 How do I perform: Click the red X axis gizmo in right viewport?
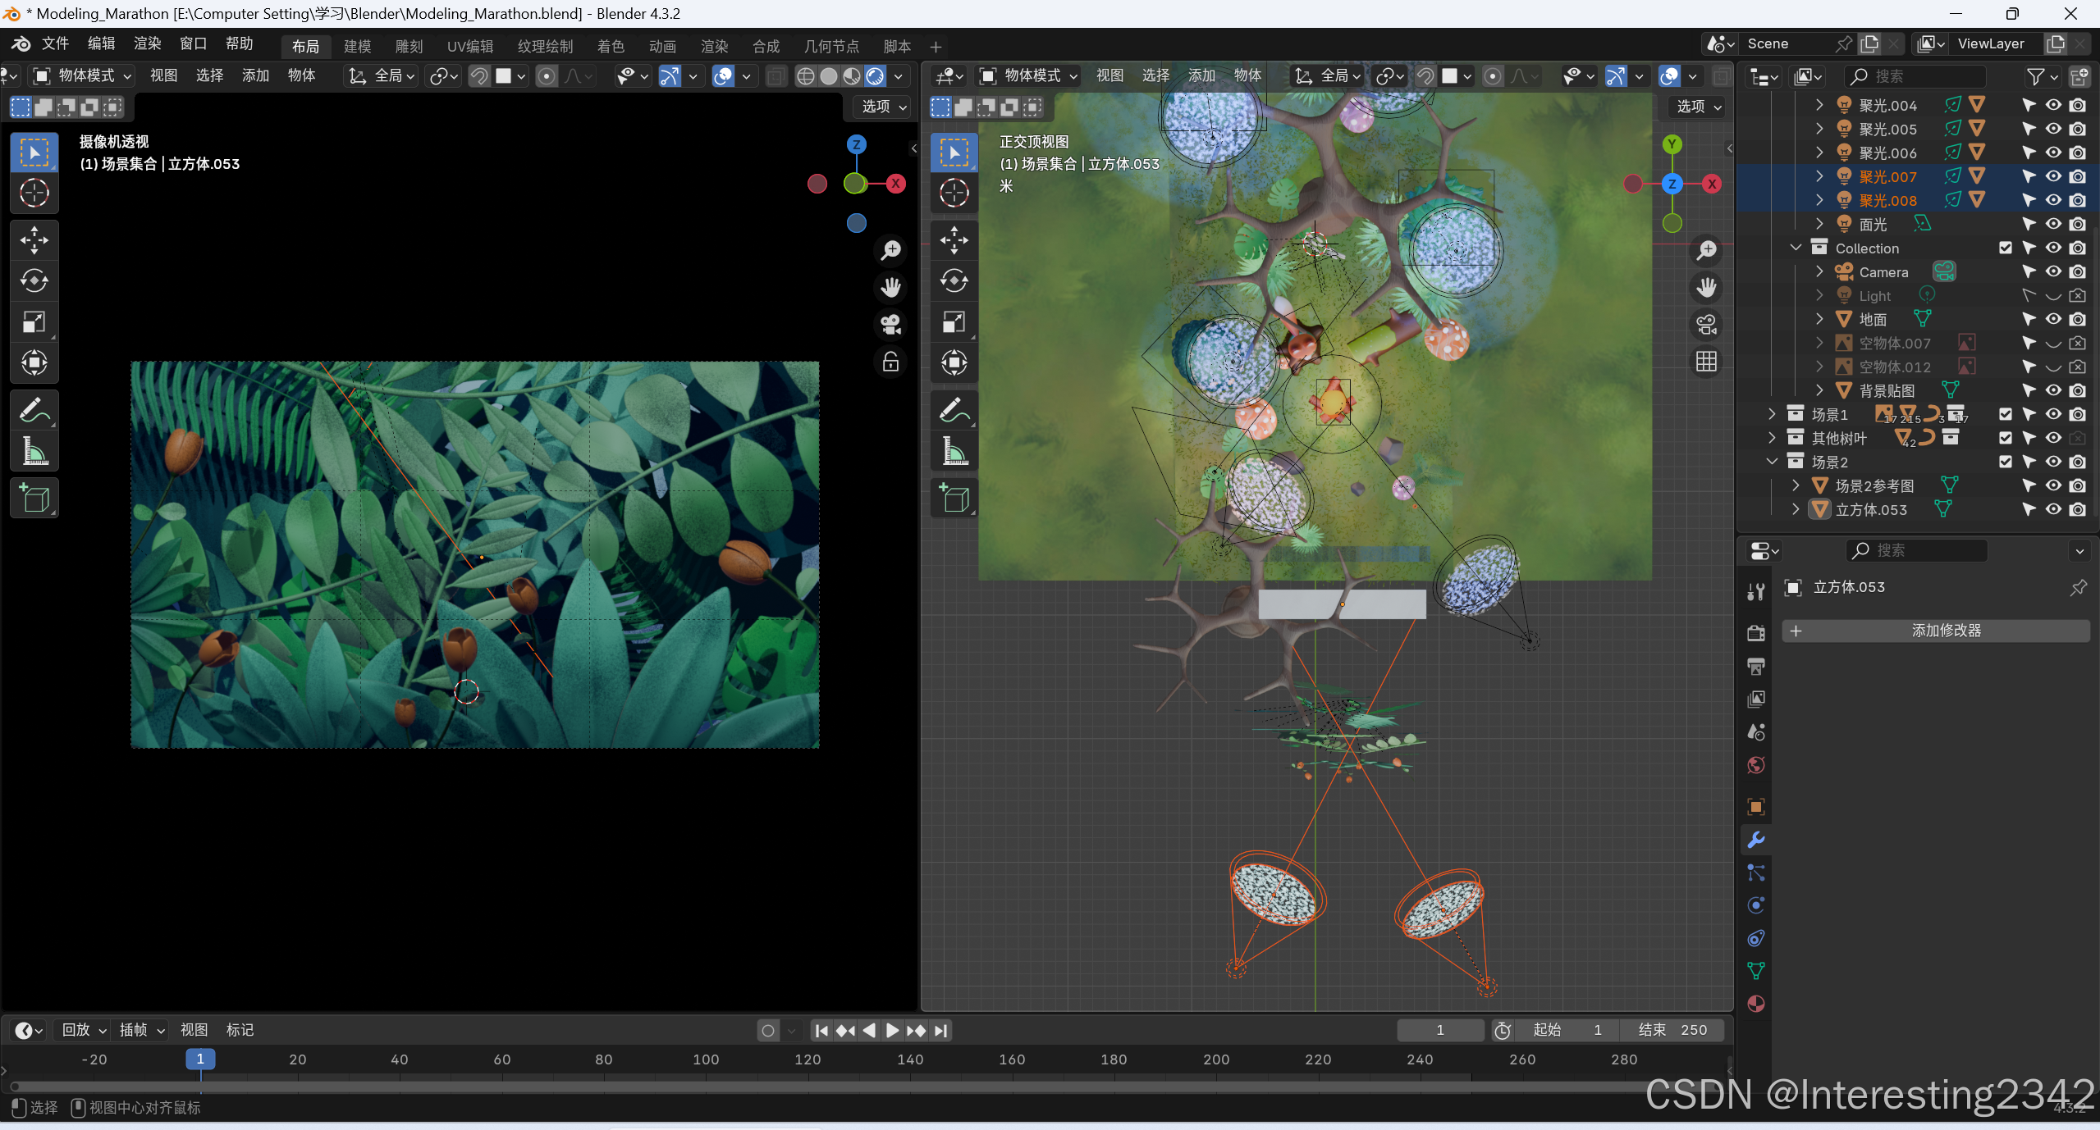pyautogui.click(x=1712, y=184)
